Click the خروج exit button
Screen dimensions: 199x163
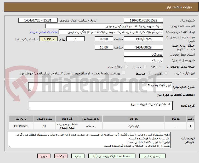point(44,156)
